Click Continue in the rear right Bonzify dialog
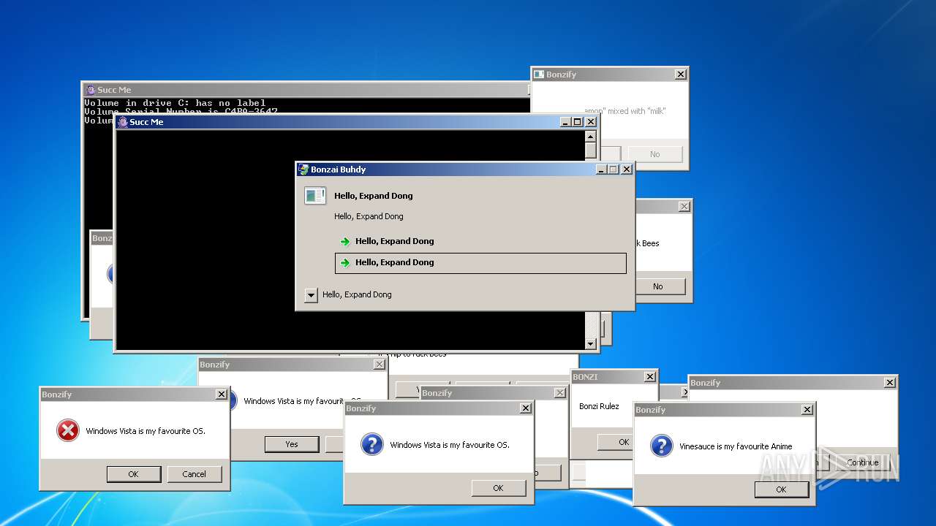The image size is (936, 526). [863, 462]
